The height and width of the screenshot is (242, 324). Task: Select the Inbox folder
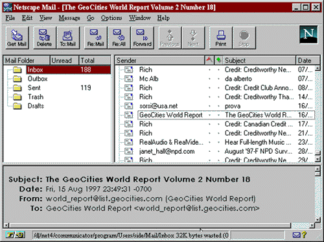[x=68, y=69]
